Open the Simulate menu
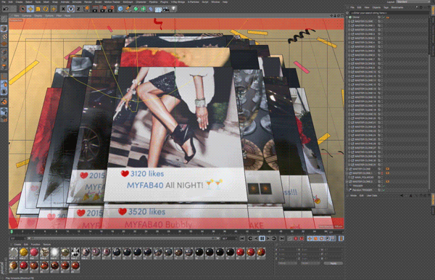 (77, 1)
